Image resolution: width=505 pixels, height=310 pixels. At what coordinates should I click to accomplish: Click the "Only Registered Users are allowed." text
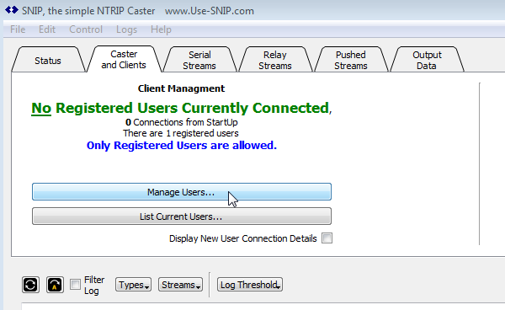click(182, 146)
